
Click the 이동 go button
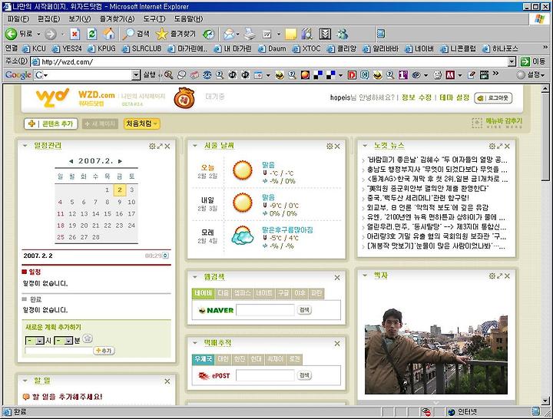(x=533, y=61)
